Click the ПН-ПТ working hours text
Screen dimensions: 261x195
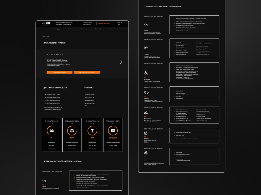click(x=90, y=104)
